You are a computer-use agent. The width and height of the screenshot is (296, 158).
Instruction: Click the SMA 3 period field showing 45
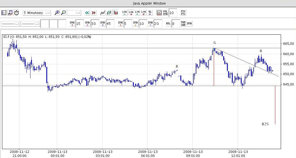pyautogui.click(x=110, y=24)
